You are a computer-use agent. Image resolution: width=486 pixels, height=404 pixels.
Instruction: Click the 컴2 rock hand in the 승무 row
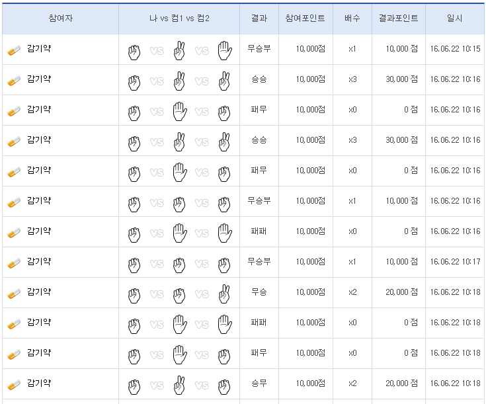225,384
